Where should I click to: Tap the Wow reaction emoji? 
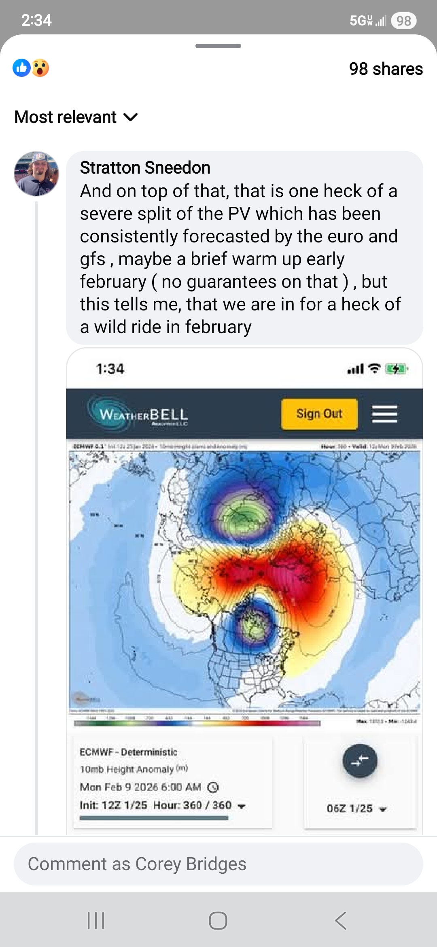(x=40, y=68)
